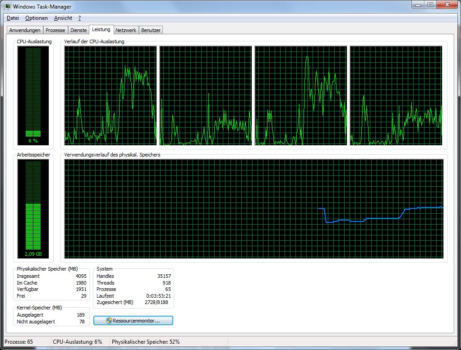Click the Ausgelagert value 189
The height and width of the screenshot is (350, 461).
tap(81, 315)
